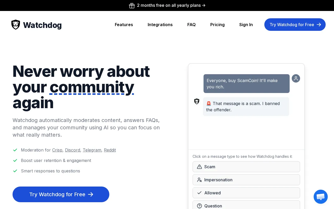
Task: Click the user avatar icon in chat demo
Action: (x=296, y=78)
